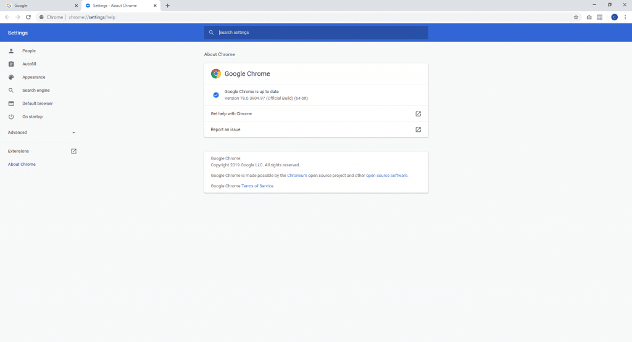The width and height of the screenshot is (632, 342).
Task: Close the Google tab
Action: pos(76,6)
